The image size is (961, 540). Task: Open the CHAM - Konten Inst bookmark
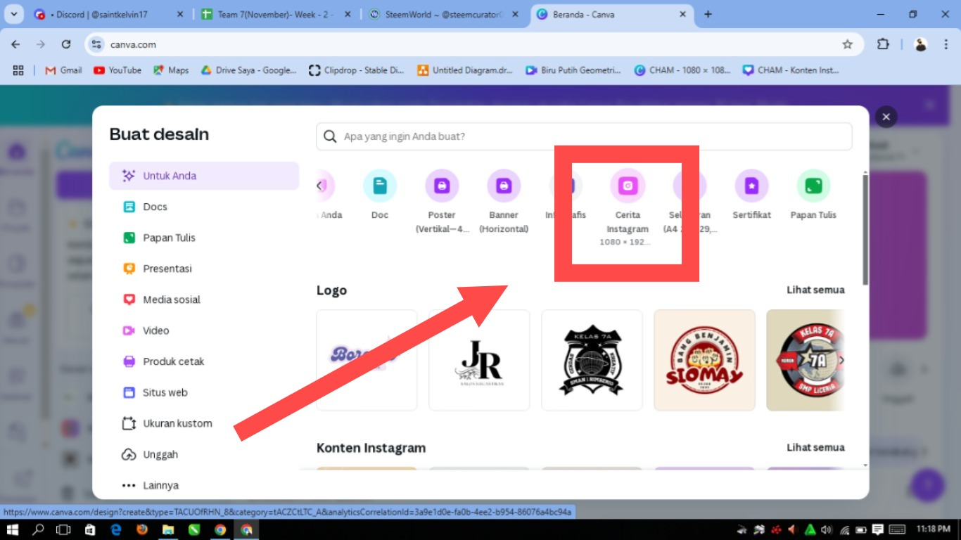click(791, 70)
